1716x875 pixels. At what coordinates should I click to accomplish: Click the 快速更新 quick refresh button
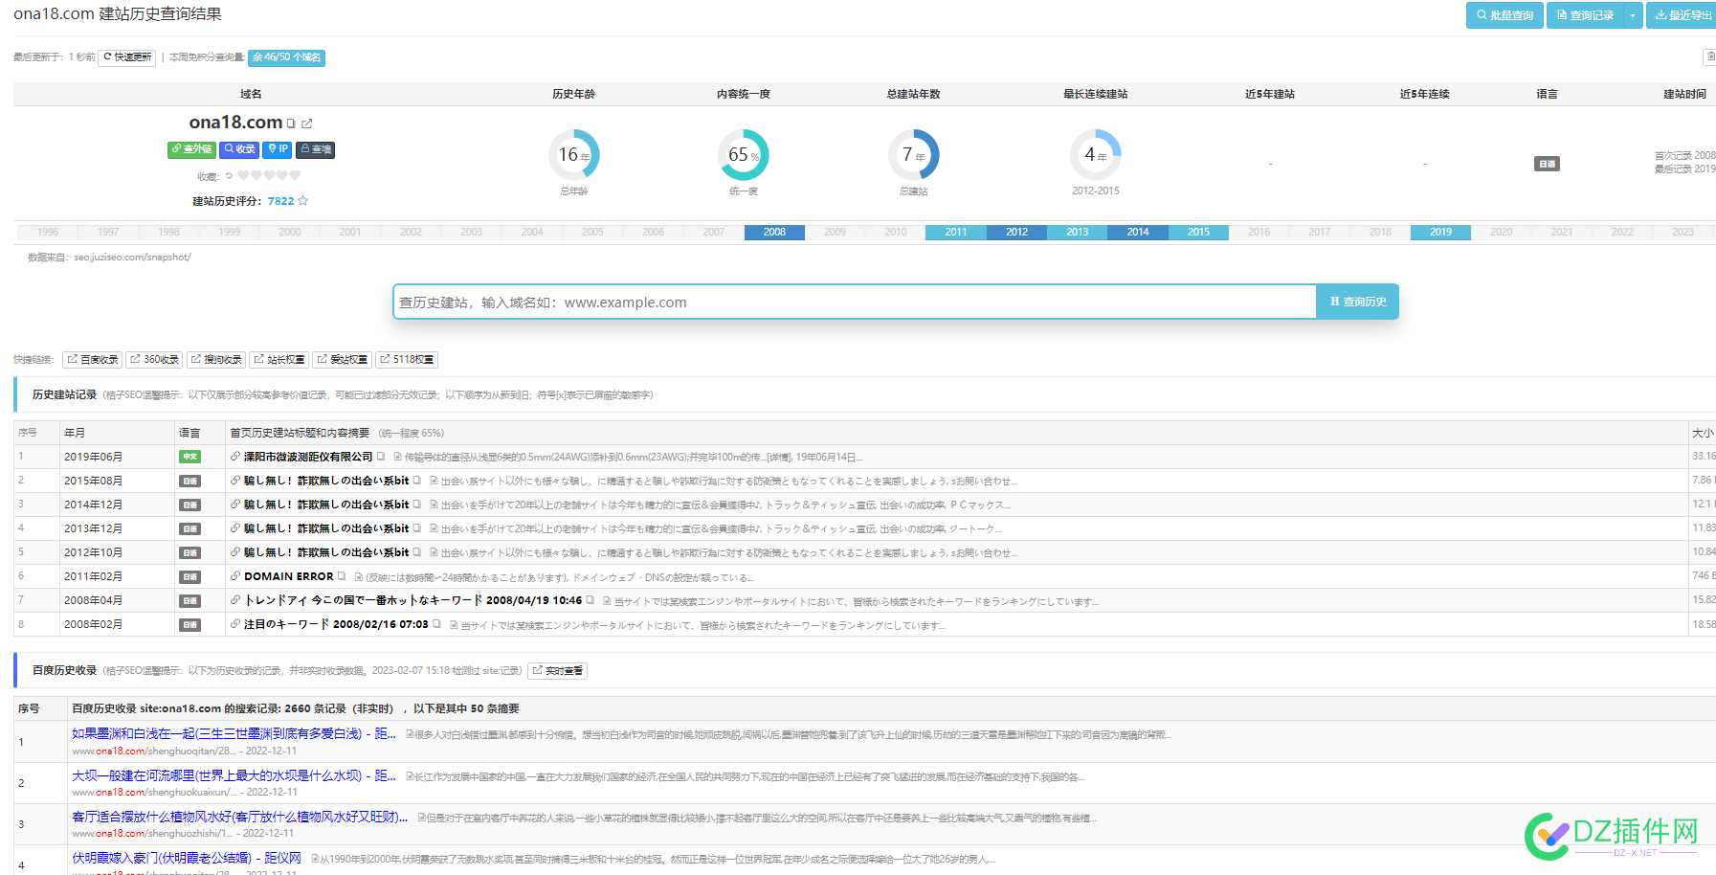tap(127, 57)
